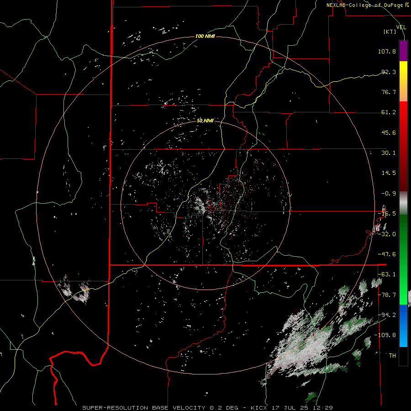
Task: Click the VEL legend title
Action: (401, 27)
